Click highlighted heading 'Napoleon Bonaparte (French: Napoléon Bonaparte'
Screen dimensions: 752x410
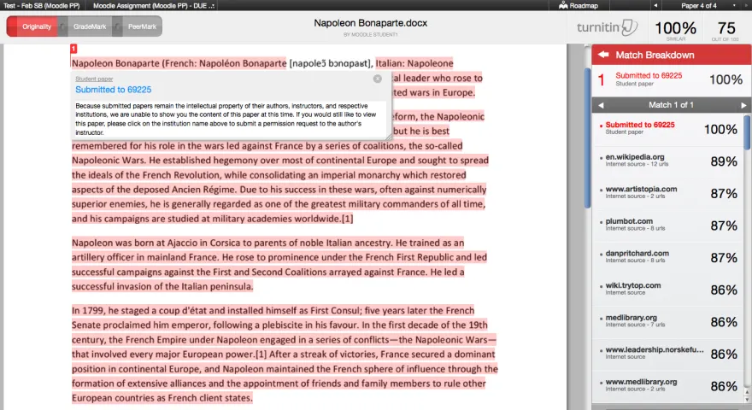179,63
